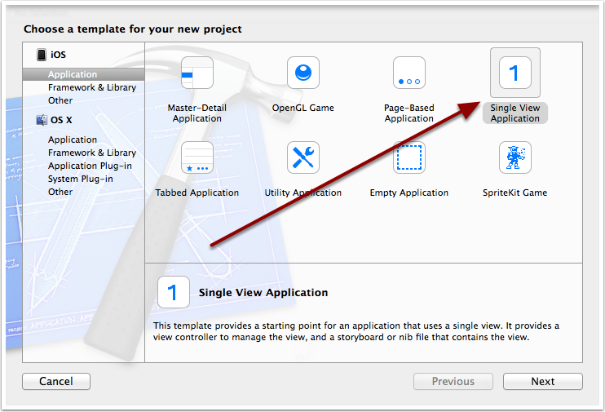
Task: Choose Application Plug-in under OS X
Action: tap(90, 166)
